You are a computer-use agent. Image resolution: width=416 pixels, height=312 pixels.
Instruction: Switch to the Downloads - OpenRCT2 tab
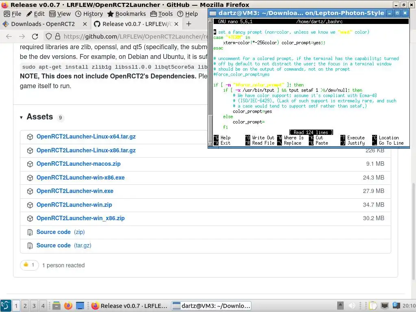[43, 24]
